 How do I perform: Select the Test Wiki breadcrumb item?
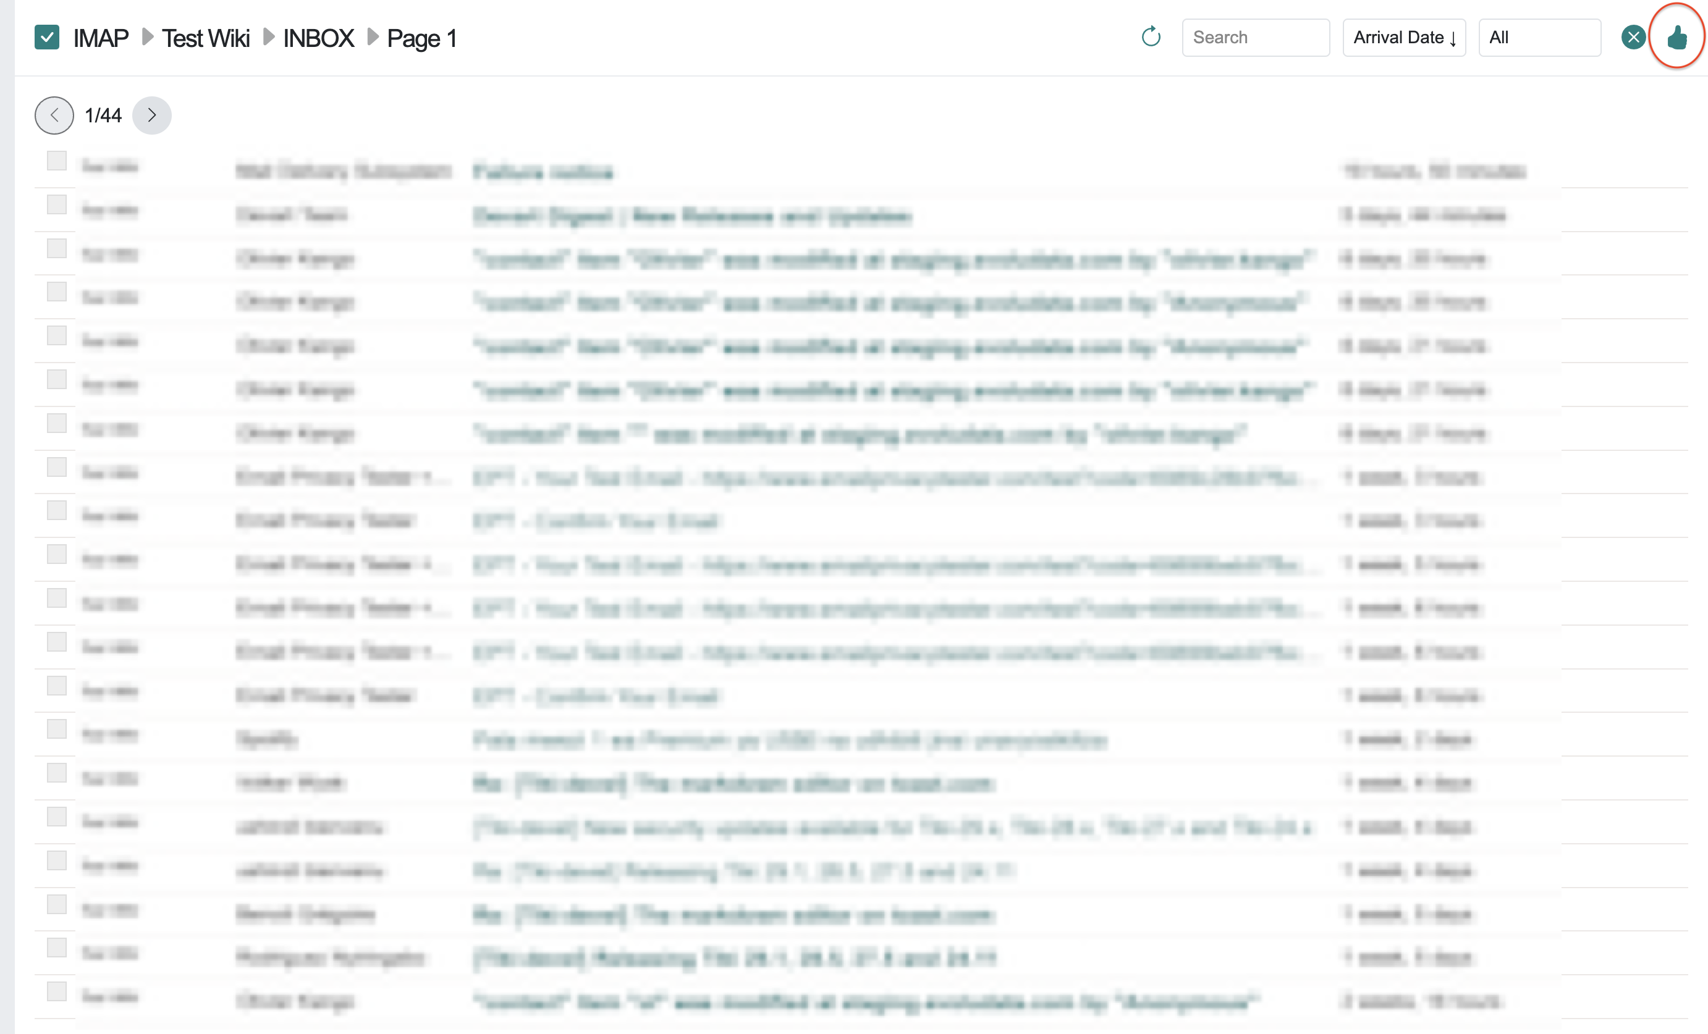pos(206,38)
